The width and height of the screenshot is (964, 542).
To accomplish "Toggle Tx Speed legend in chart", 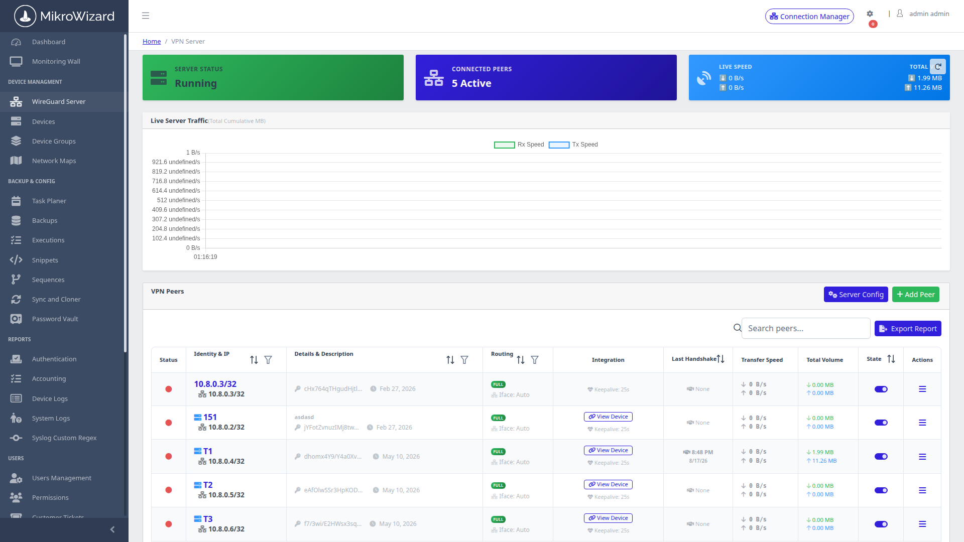I will coord(573,145).
